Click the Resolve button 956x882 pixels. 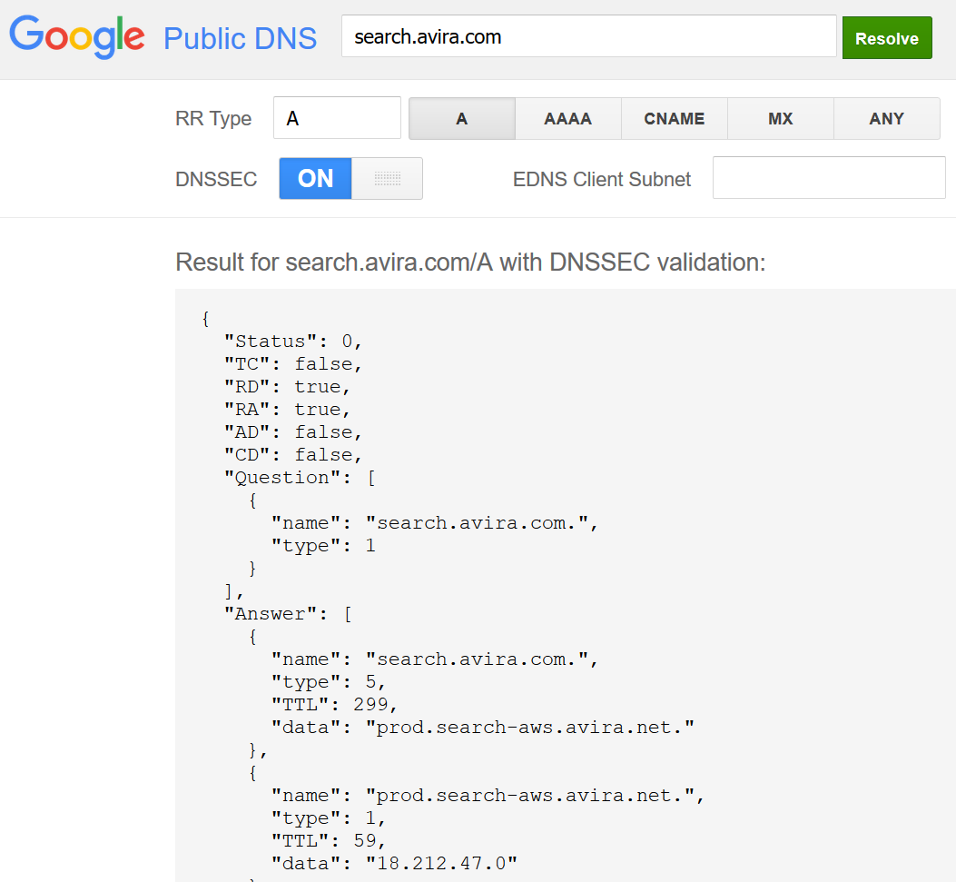pos(887,37)
